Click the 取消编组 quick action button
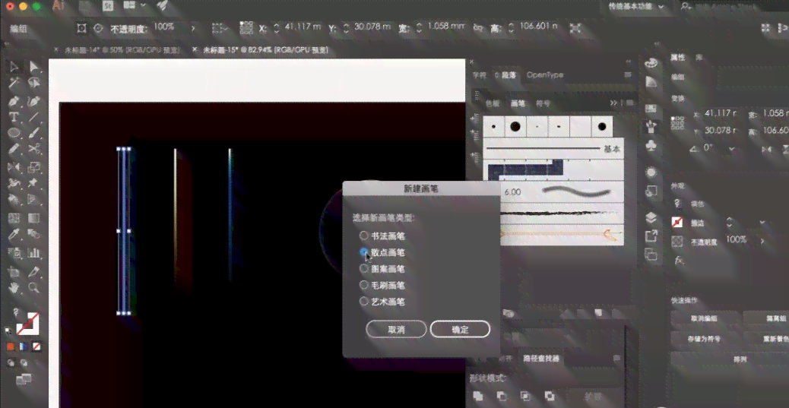Image resolution: width=789 pixels, height=408 pixels. [x=703, y=318]
